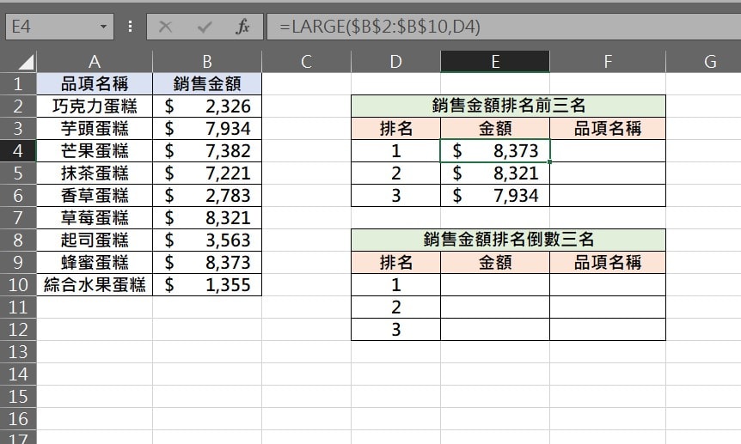Select rank 3 cell in the bottom three table

coord(396,329)
